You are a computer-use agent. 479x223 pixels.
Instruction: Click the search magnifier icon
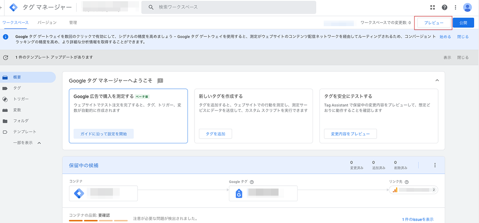point(151,7)
